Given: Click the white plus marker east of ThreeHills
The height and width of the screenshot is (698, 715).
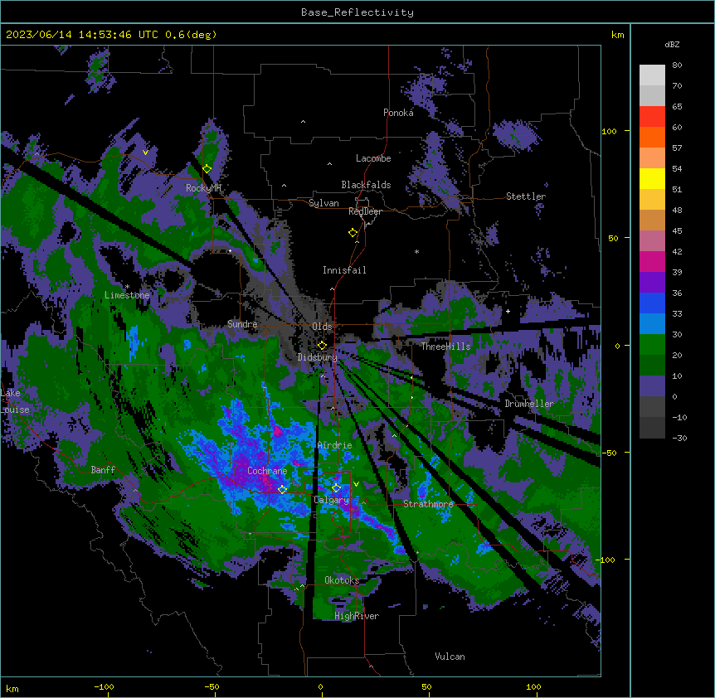Looking at the screenshot, I should 508,311.
